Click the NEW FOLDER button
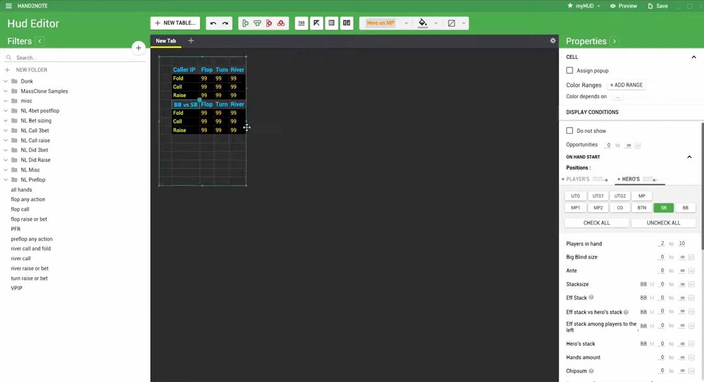704x382 pixels. (x=26, y=70)
